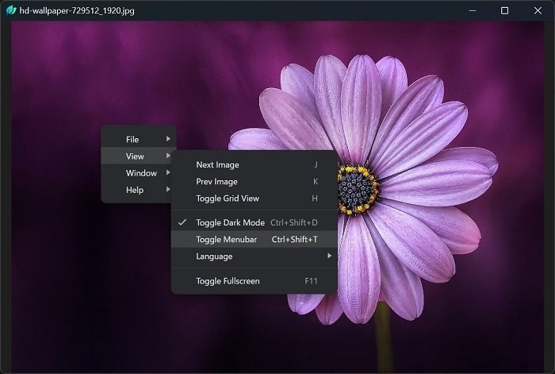Image resolution: width=555 pixels, height=374 pixels.
Task: Go to Next Image
Action: (217, 165)
